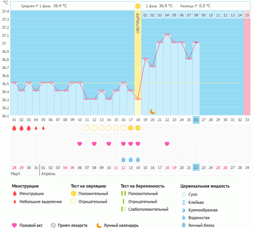Click the large menstruation drop on day 01
Image resolution: width=254 pixels, height=228 pixels.
pyautogui.click(x=14, y=128)
